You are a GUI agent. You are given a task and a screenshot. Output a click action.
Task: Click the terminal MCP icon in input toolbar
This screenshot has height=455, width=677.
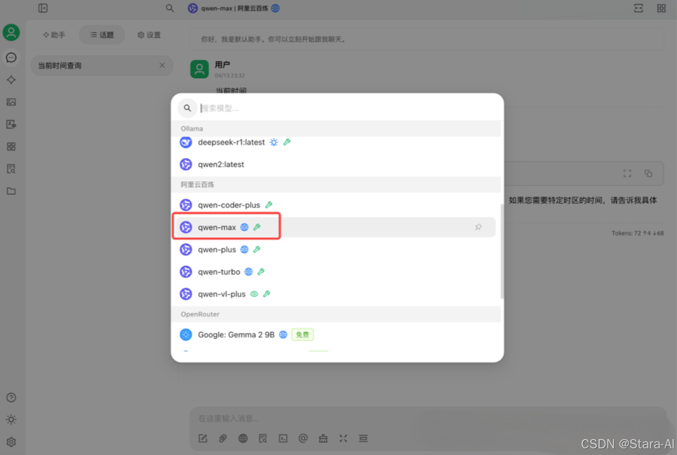click(283, 439)
